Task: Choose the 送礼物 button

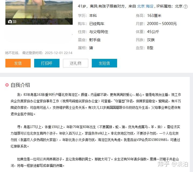Action: tap(76, 63)
